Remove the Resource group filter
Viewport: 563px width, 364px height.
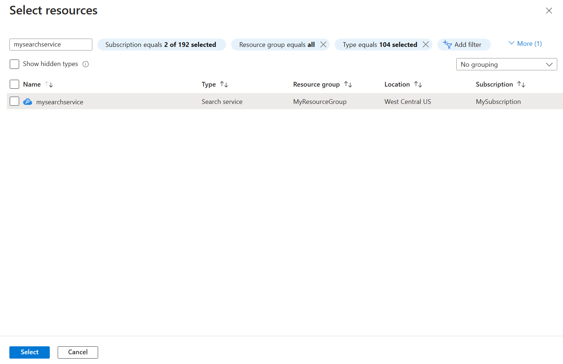click(323, 44)
